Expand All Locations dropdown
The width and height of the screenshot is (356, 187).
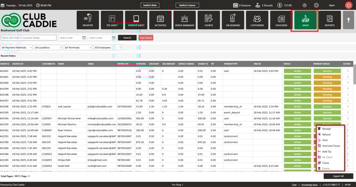tap(48, 48)
